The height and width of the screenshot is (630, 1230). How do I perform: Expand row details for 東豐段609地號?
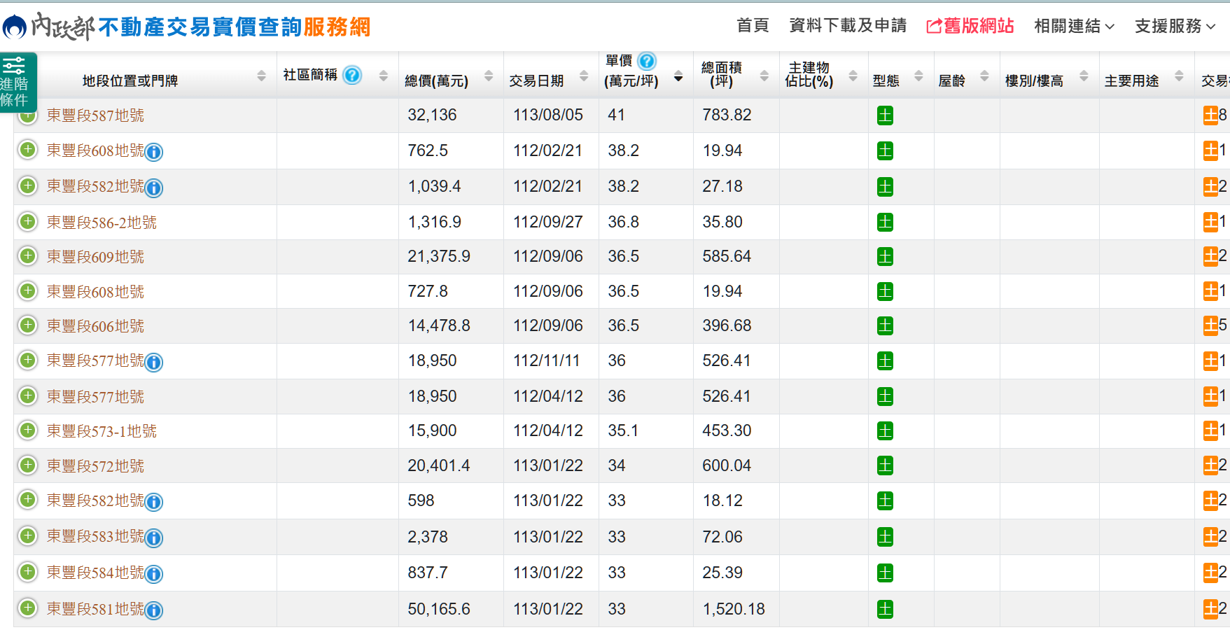tap(27, 256)
